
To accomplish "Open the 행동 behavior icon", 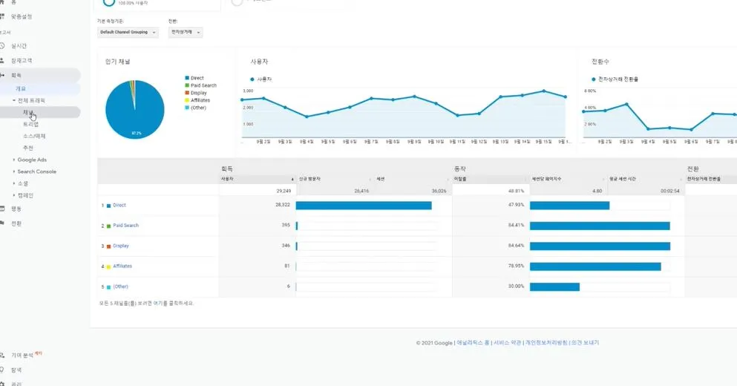I will pos(2,209).
